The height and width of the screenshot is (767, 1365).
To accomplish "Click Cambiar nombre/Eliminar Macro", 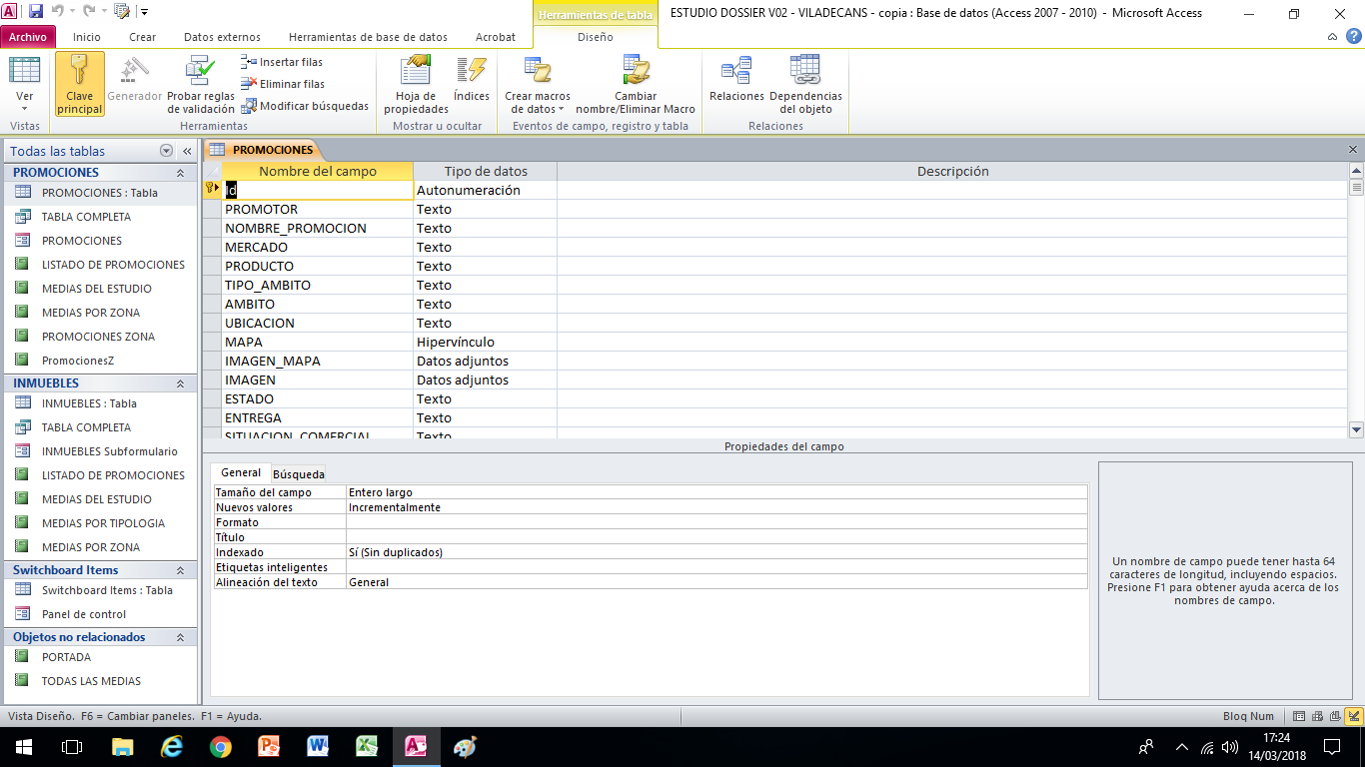I will pyautogui.click(x=636, y=85).
